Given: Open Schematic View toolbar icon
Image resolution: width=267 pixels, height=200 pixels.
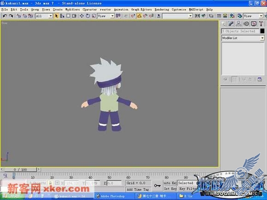Looking at the screenshot, I should click(225, 16).
